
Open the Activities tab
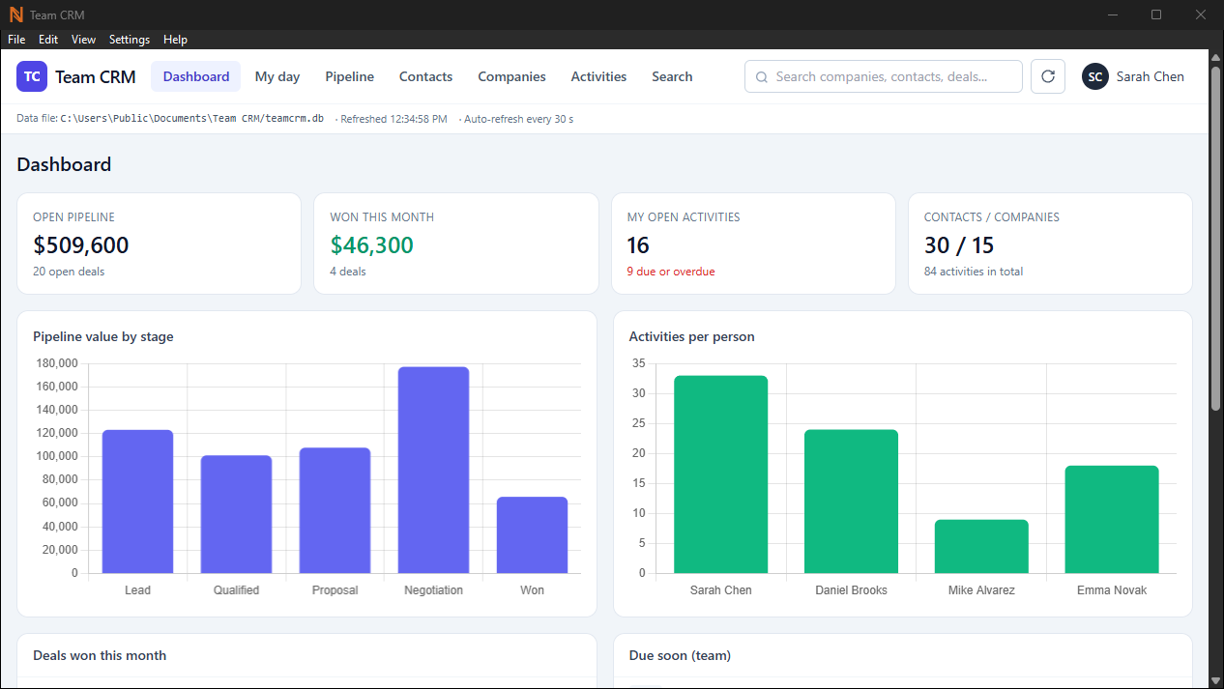(598, 76)
